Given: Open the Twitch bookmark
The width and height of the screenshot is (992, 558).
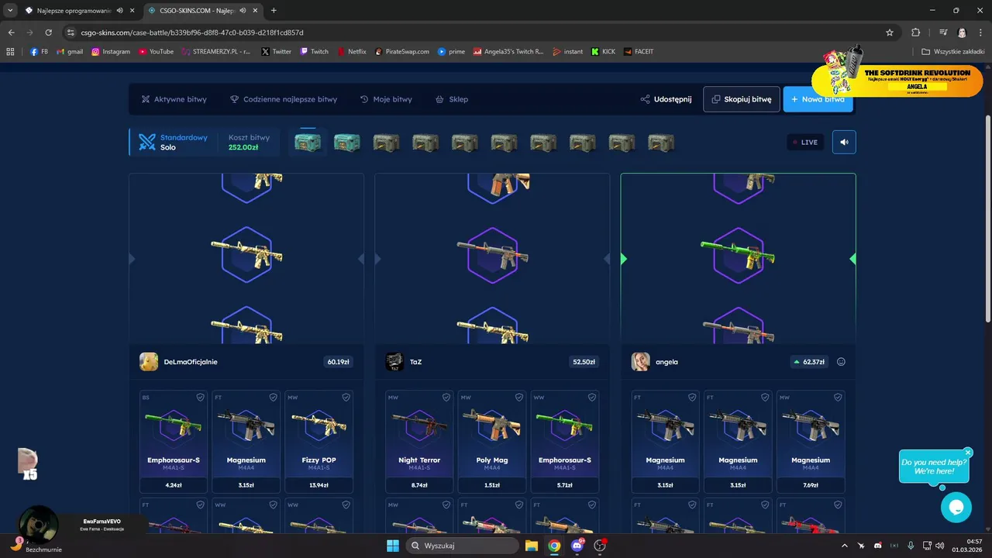Looking at the screenshot, I should pos(314,51).
